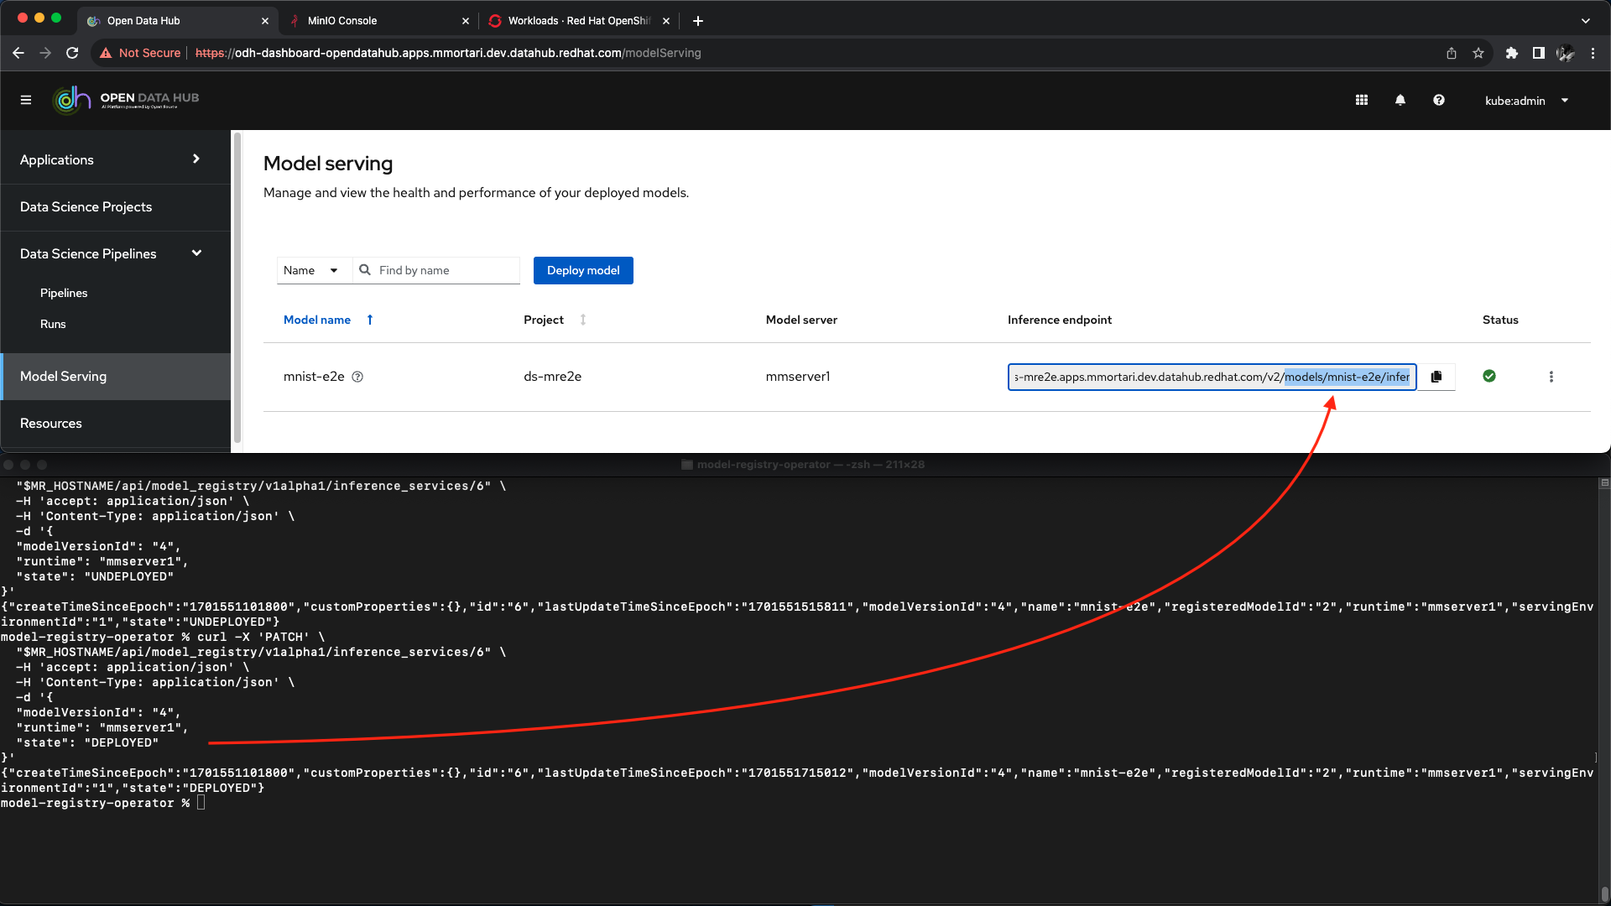Open the hamburger navigation menu

coord(26,100)
